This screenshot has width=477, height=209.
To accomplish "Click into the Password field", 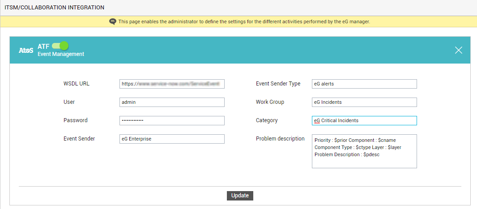I will (172, 120).
